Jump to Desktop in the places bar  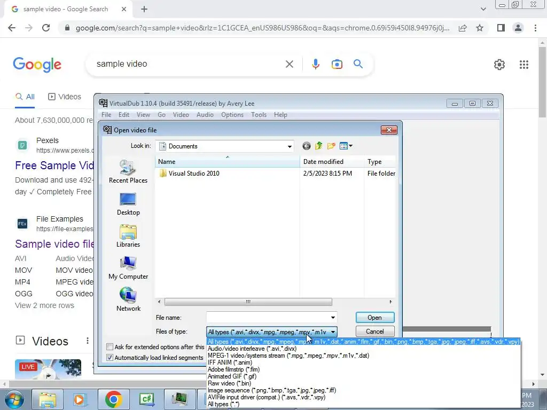coord(128,204)
